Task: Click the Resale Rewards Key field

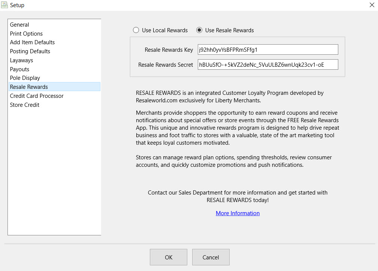Action: 267,49
